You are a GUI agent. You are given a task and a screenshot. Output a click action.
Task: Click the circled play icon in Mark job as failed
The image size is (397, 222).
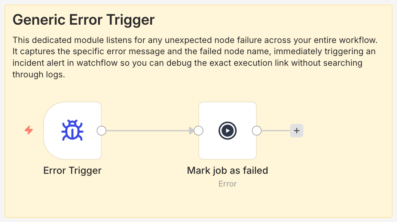227,130
